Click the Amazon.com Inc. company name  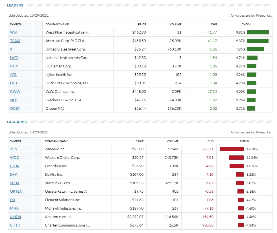[58, 217]
